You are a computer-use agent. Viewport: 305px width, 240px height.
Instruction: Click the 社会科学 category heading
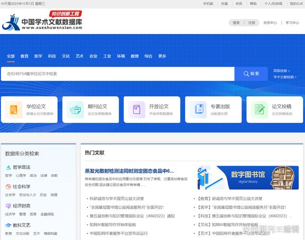22,187
